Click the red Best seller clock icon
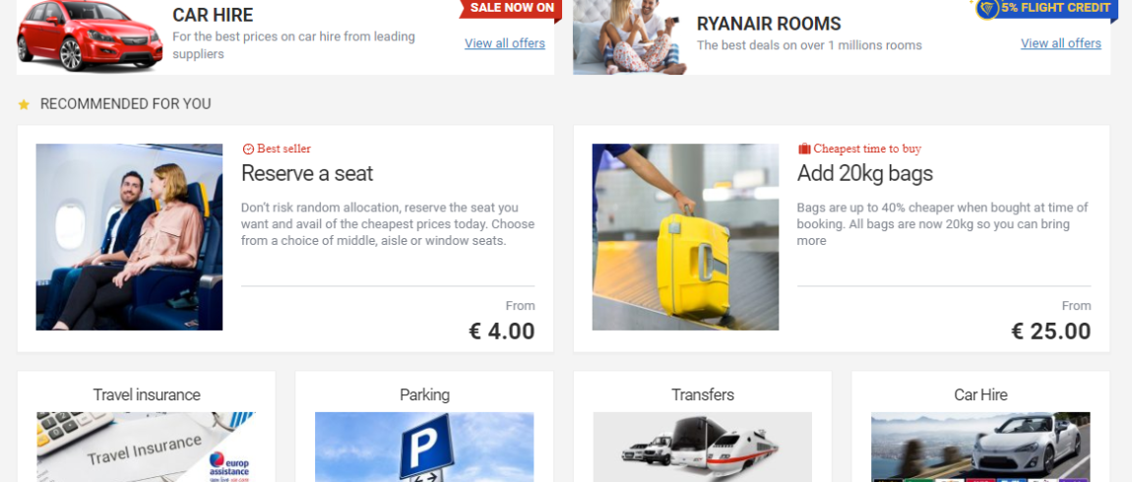This screenshot has width=1132, height=482. (248, 150)
